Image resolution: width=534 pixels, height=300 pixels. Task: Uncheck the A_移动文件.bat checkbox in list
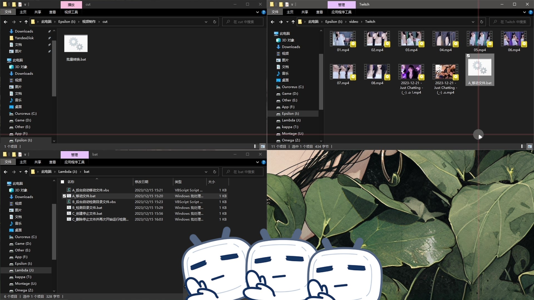point(64,196)
